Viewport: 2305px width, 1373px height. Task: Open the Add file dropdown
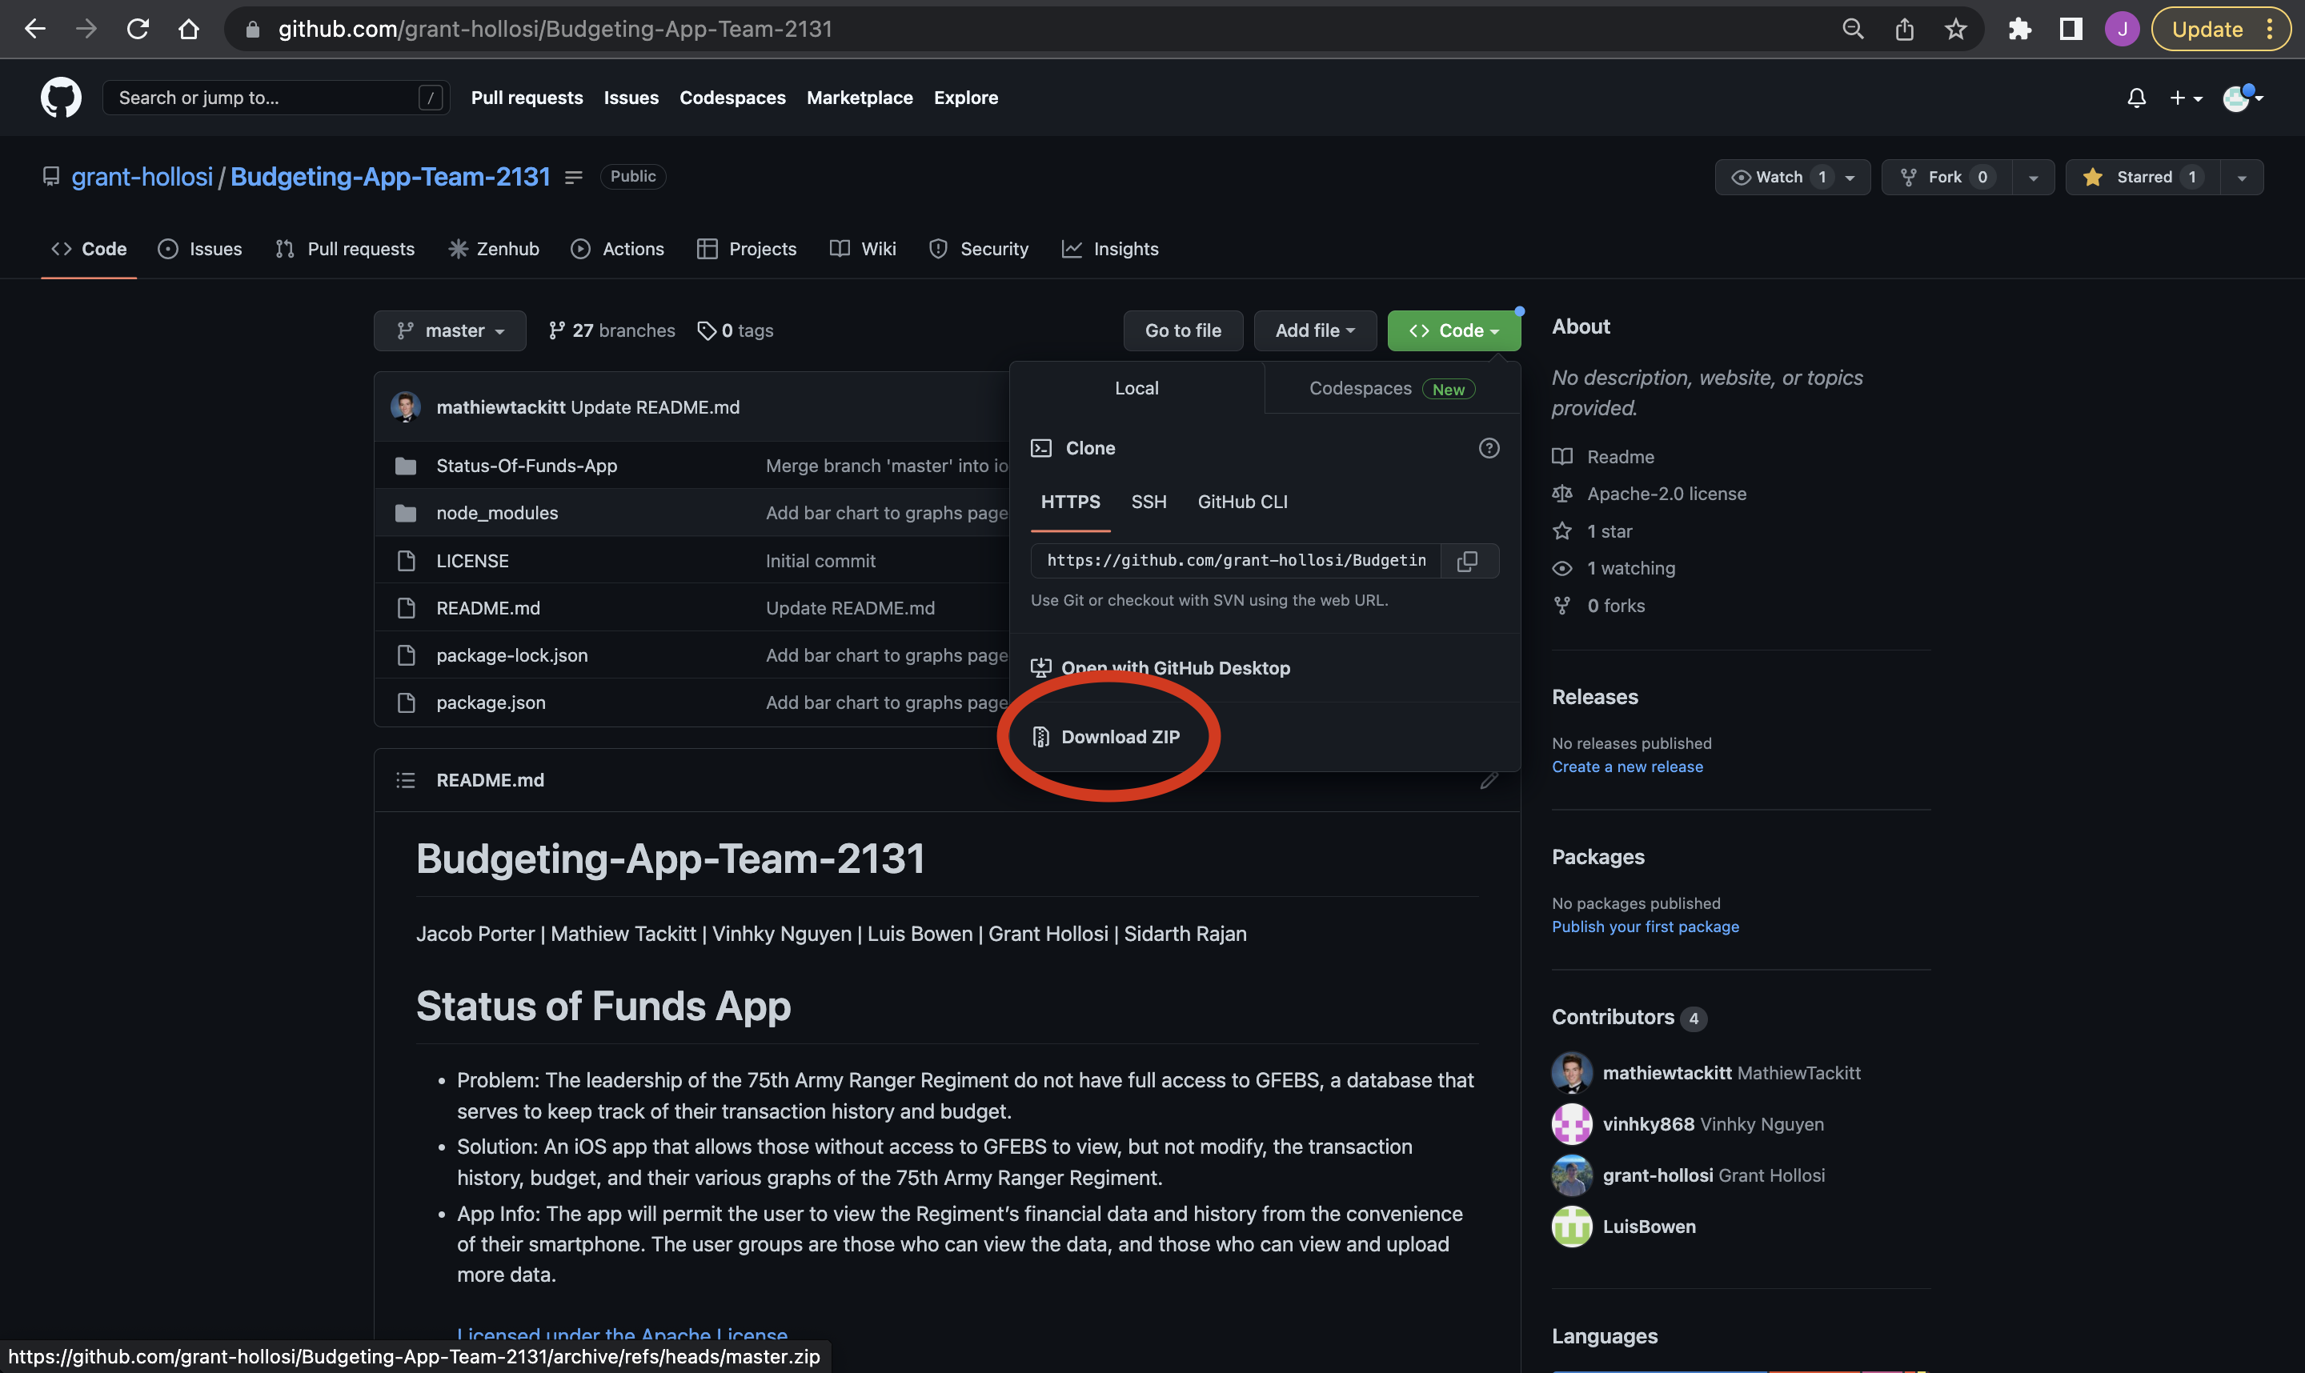pyautogui.click(x=1315, y=330)
